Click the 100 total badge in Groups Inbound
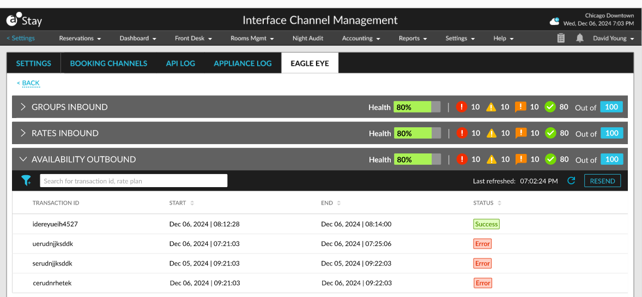 611,107
